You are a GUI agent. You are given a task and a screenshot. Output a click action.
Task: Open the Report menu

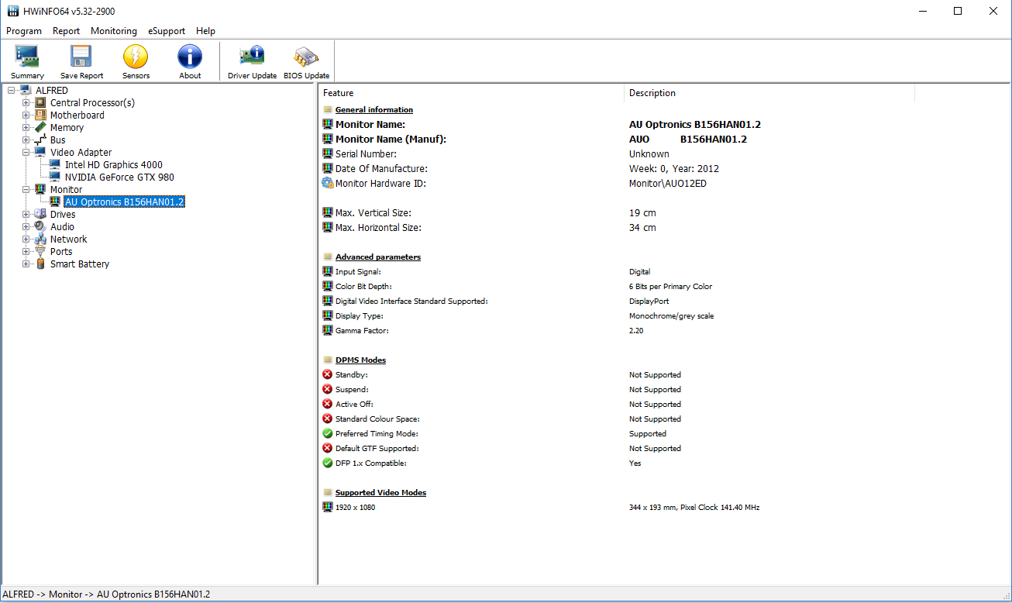pyautogui.click(x=67, y=31)
